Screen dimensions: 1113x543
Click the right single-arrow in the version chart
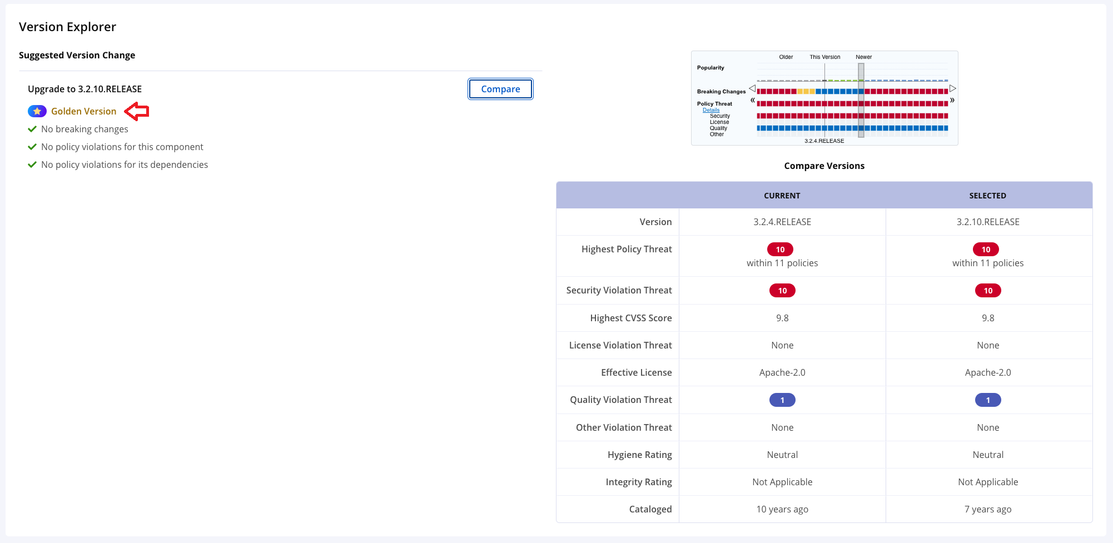point(952,88)
